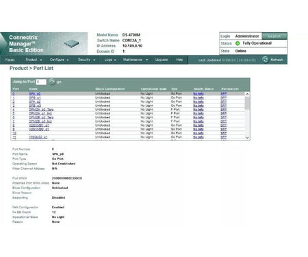Select the Maintenance menu label
308x257 pixels.
tap(133, 60)
